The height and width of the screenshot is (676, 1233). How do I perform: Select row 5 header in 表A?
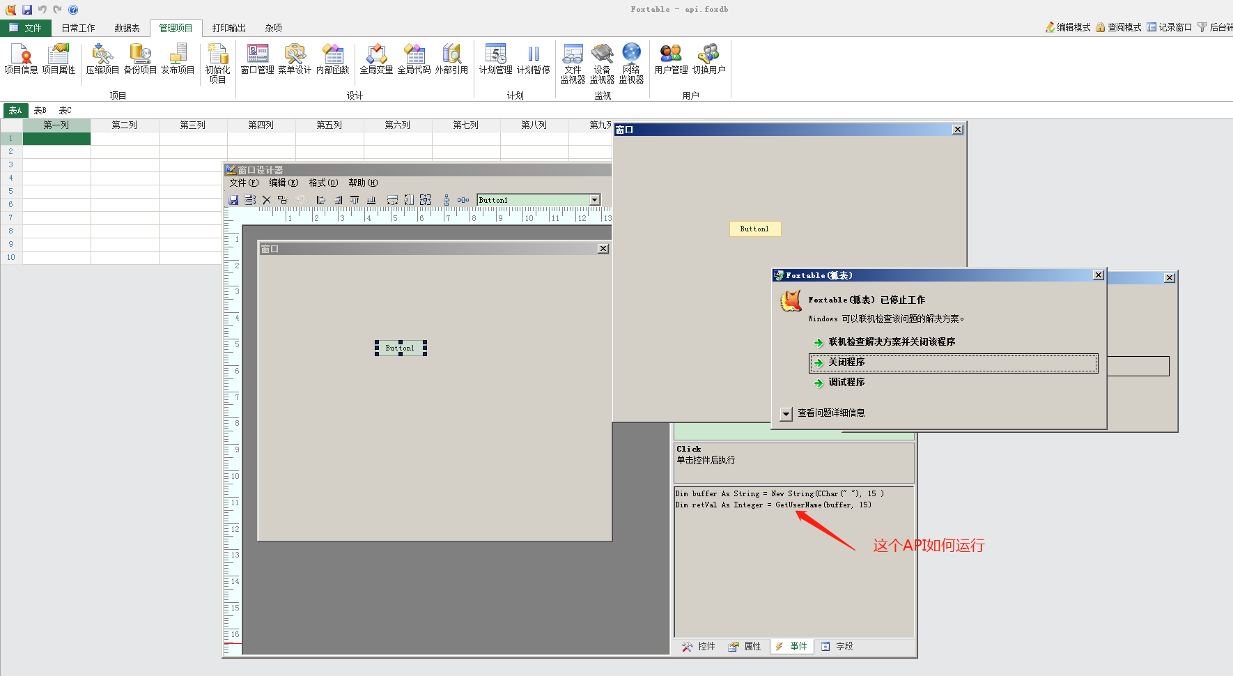(11, 191)
